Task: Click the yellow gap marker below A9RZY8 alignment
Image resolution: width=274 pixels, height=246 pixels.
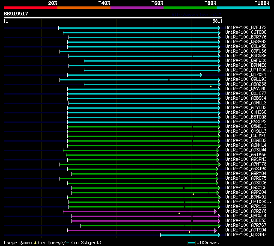Action: [179, 213]
